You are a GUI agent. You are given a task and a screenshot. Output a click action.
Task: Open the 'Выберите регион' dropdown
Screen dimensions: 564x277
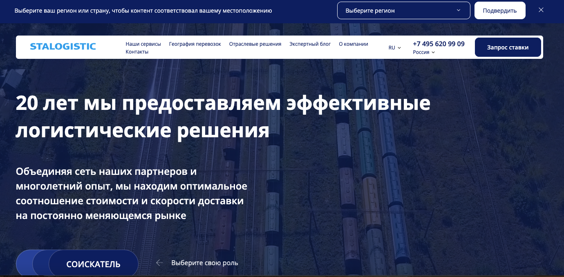pyautogui.click(x=403, y=11)
